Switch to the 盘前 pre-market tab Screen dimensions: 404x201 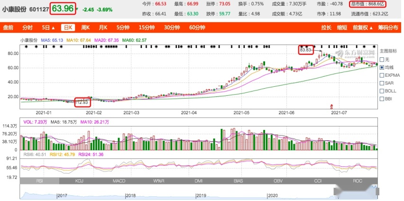(x=8, y=27)
